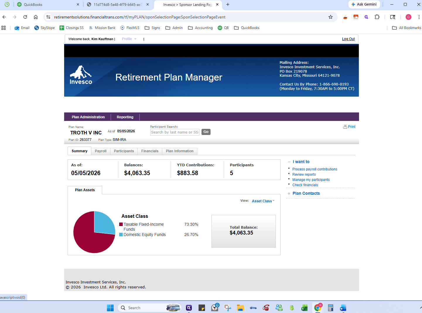Viewport: 422px width, 313px height.
Task: Open File Explorer from the taskbar
Action: 240,308
